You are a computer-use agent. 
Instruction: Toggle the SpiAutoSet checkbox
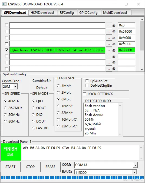(87, 81)
